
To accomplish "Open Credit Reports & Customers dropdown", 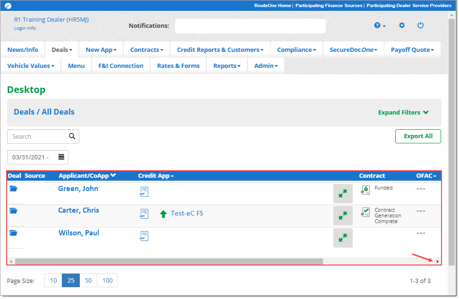I will pyautogui.click(x=220, y=50).
